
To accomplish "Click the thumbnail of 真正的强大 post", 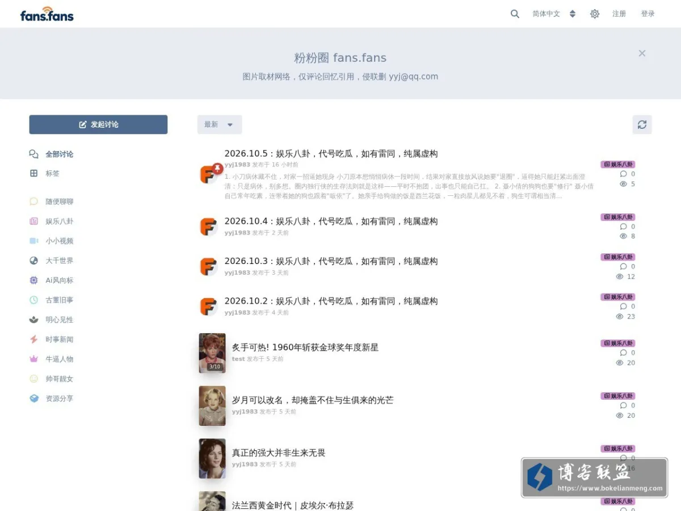I will coord(212,459).
